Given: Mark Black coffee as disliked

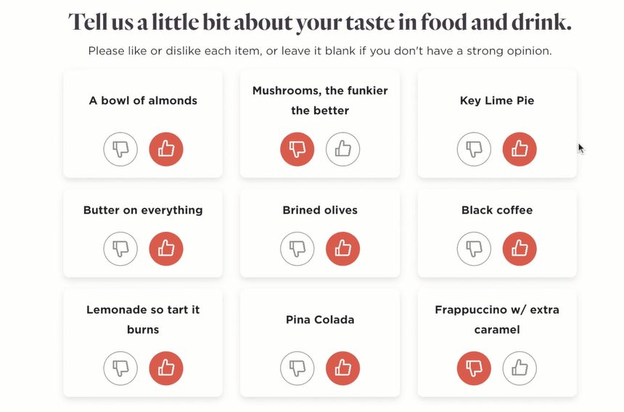Looking at the screenshot, I should pos(474,248).
